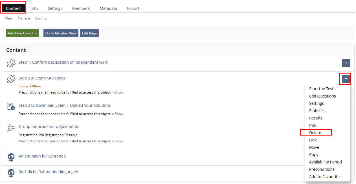Open the Export tab
The height and width of the screenshot is (184, 356).
point(133,8)
